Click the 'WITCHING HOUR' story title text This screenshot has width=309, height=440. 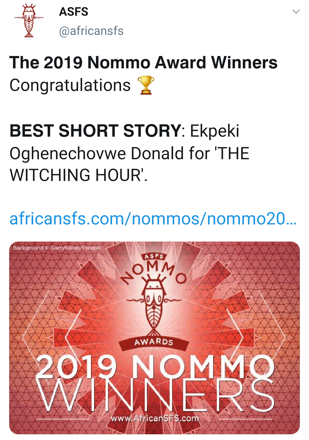(76, 175)
